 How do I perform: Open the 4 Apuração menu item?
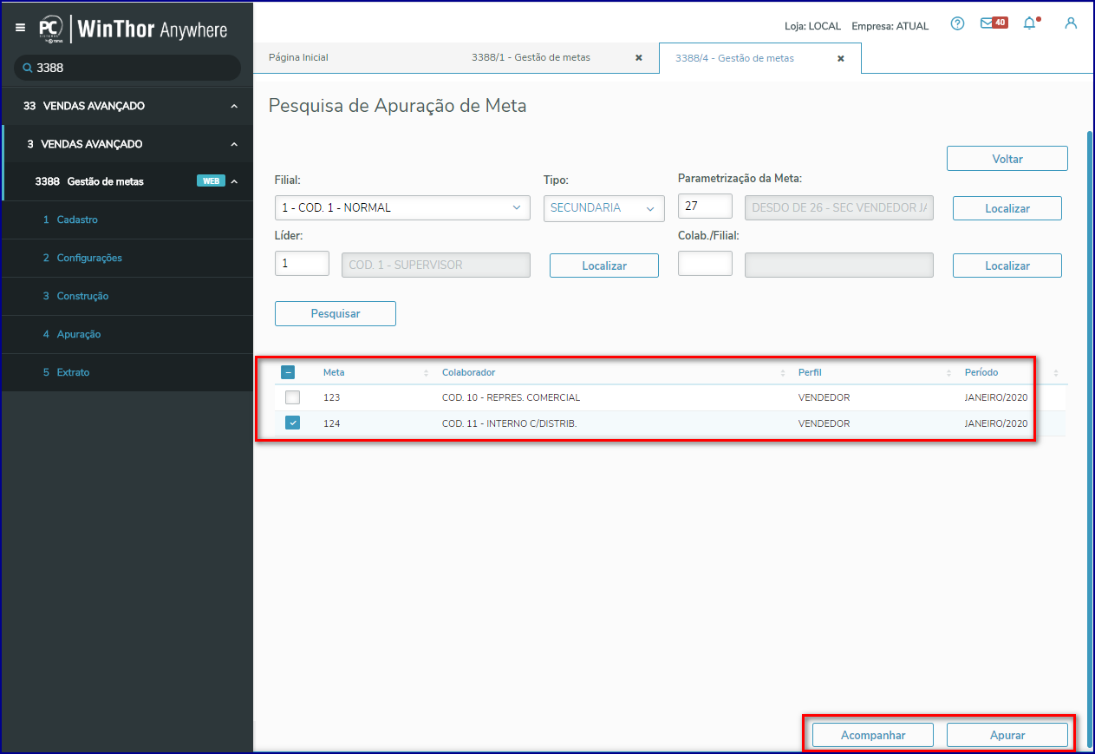[127, 334]
